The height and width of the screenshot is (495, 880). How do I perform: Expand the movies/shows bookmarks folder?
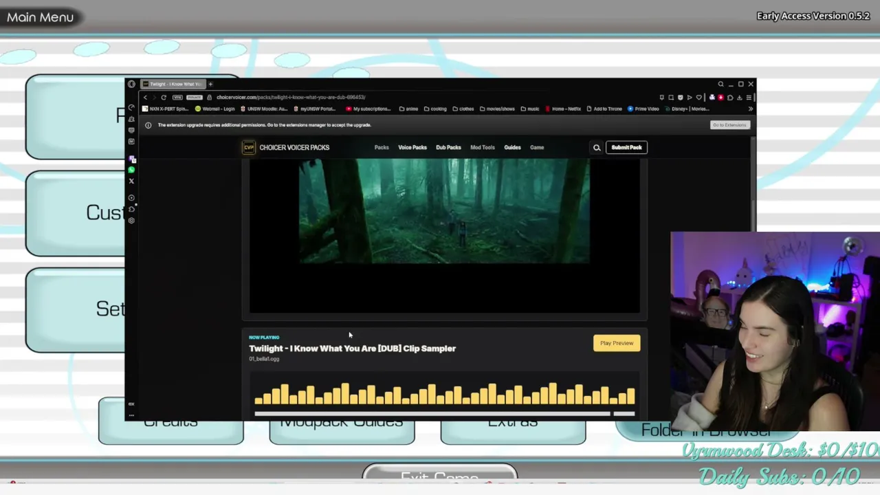pyautogui.click(x=497, y=109)
